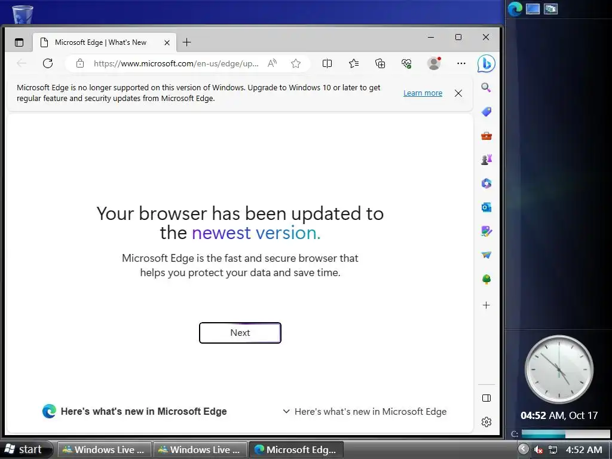612x459 pixels.
Task: Open the green tree icon in sidebar
Action: click(x=486, y=279)
